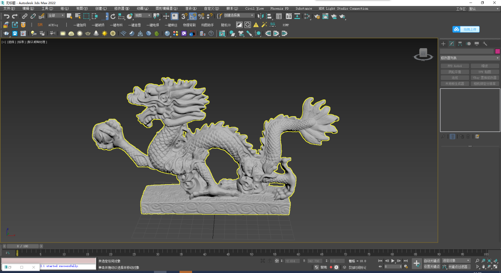Open the selection filter 全部 dropdown
The height and width of the screenshot is (273, 501).
pyautogui.click(x=56, y=16)
